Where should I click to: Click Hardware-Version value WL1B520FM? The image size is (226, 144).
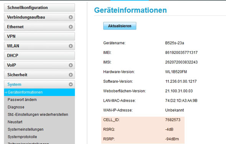[x=176, y=72]
